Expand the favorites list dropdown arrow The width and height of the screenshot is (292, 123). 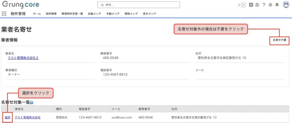[244, 5]
